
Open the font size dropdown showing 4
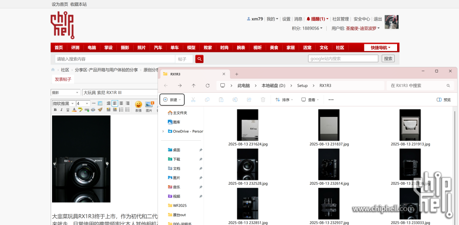pyautogui.click(x=83, y=103)
